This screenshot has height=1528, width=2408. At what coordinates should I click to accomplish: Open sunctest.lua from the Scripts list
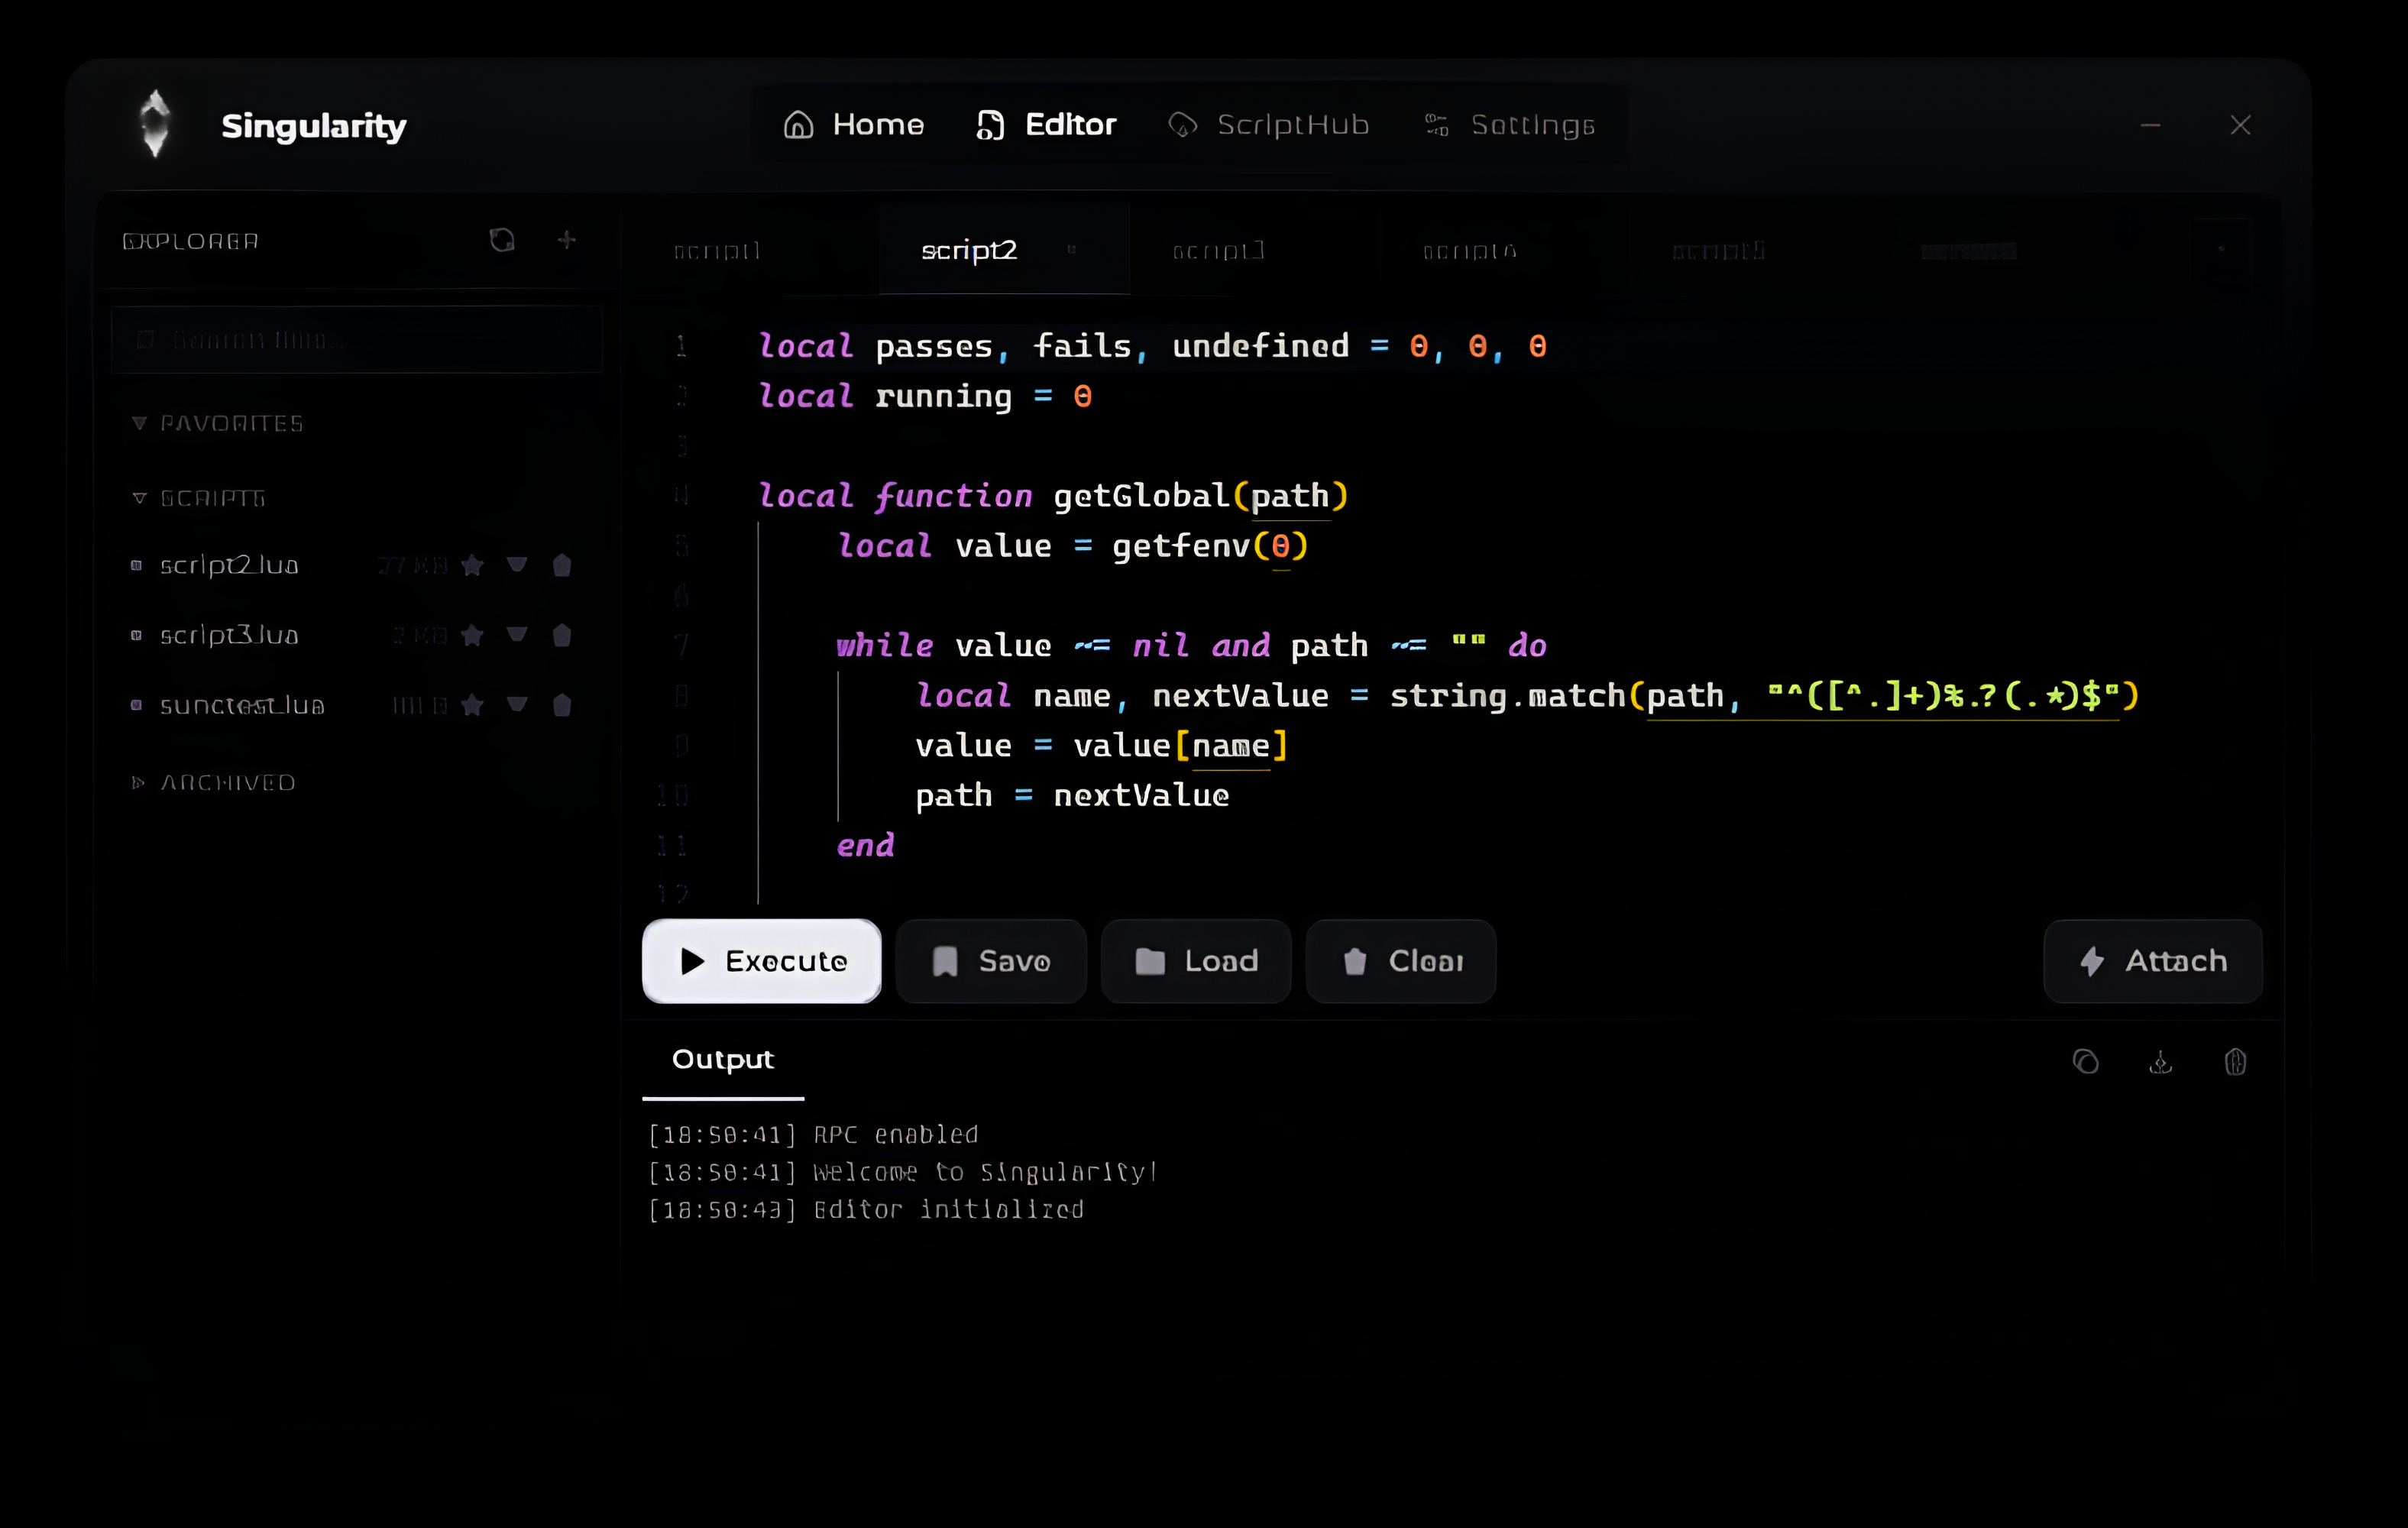[x=242, y=706]
